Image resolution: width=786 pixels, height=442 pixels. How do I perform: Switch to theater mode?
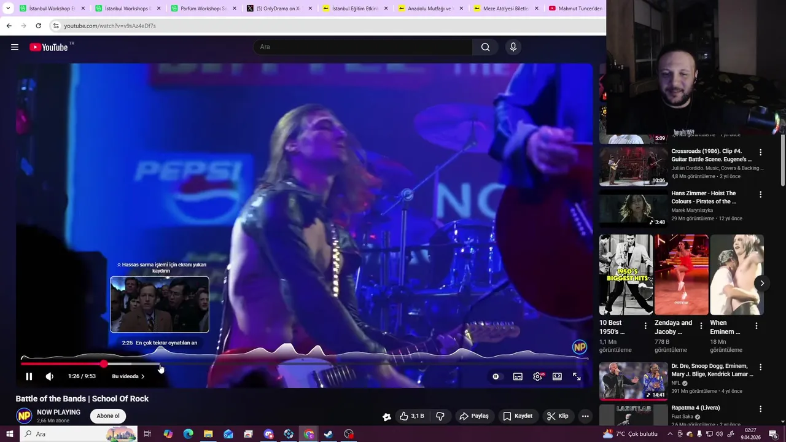(557, 376)
